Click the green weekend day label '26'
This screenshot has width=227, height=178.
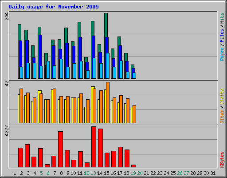(x=180, y=173)
